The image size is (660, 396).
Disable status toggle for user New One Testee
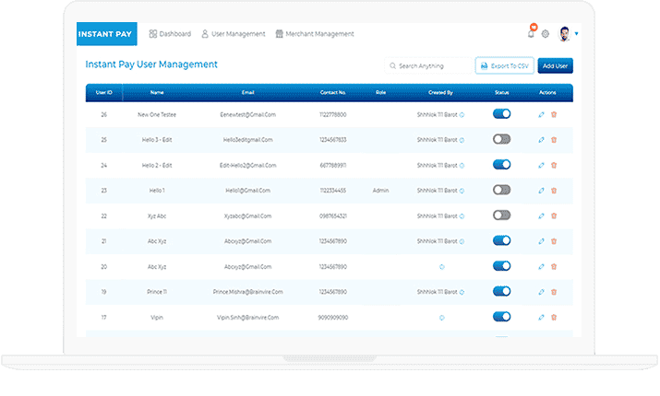point(501,114)
